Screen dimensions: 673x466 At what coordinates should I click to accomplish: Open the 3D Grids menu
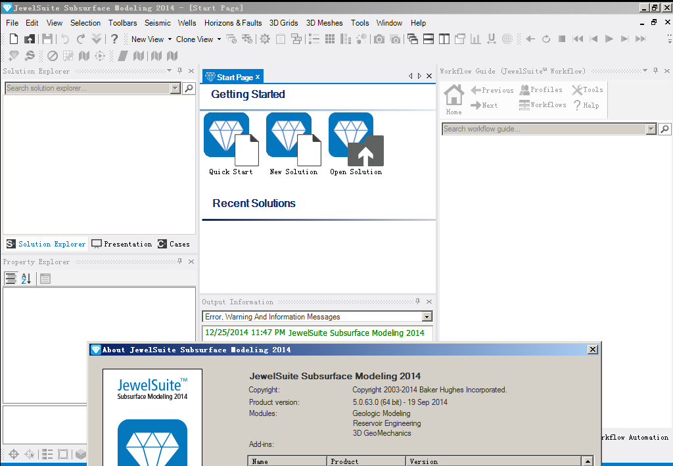point(284,23)
